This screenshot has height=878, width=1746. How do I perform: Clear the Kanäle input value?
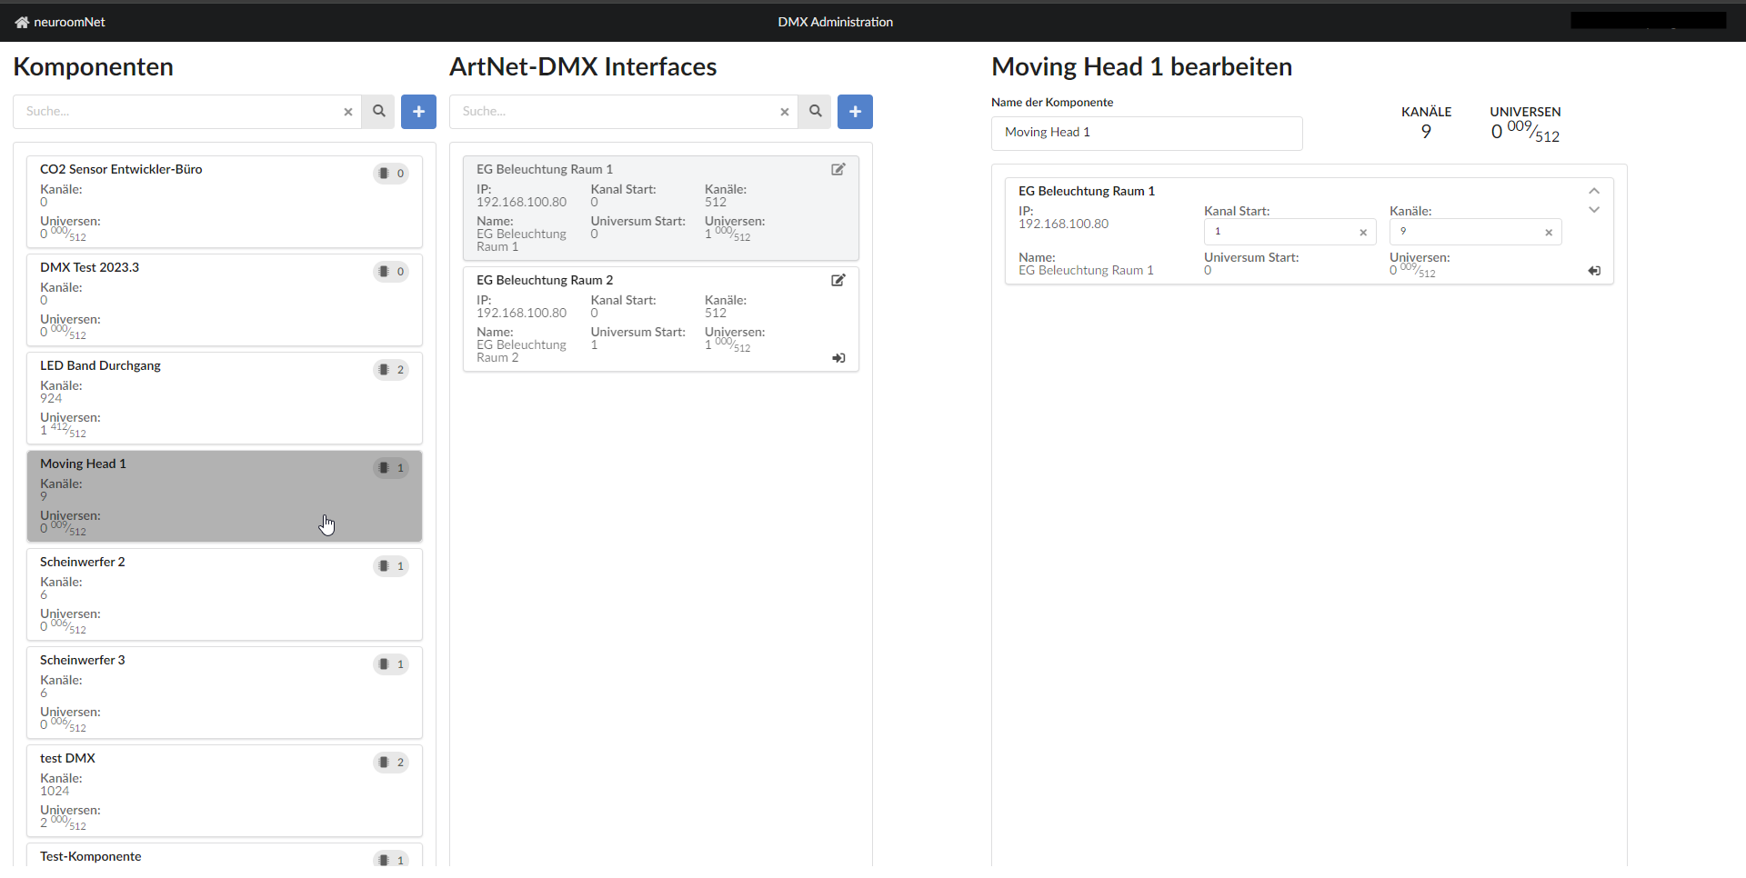point(1549,232)
